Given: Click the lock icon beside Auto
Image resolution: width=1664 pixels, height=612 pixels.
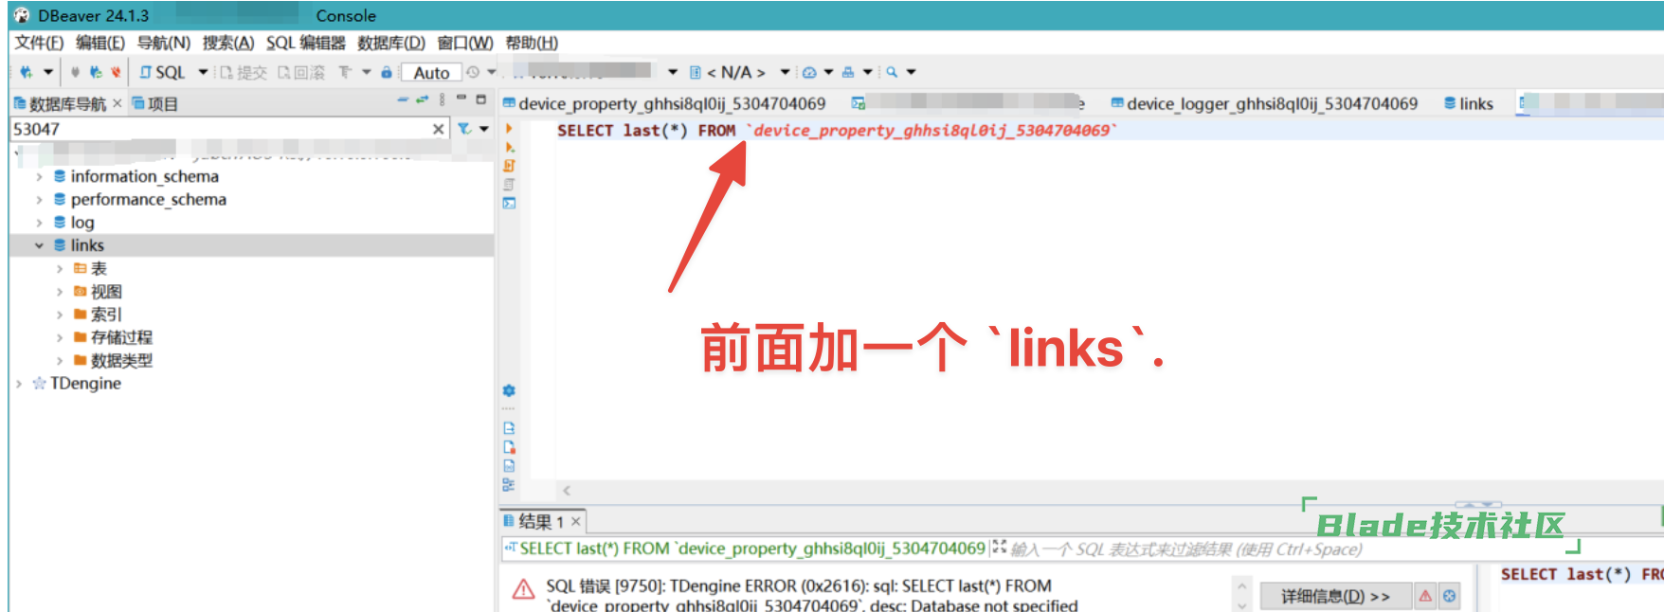Looking at the screenshot, I should click(x=387, y=72).
